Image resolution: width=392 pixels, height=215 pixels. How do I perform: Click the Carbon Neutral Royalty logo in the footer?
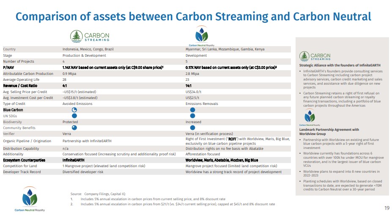30,199
